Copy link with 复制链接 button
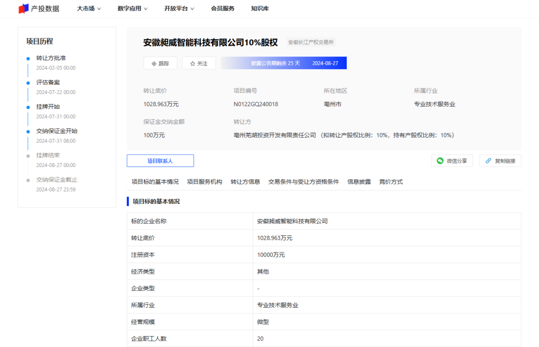Viewport: 539px width, 347px height. pyautogui.click(x=500, y=161)
